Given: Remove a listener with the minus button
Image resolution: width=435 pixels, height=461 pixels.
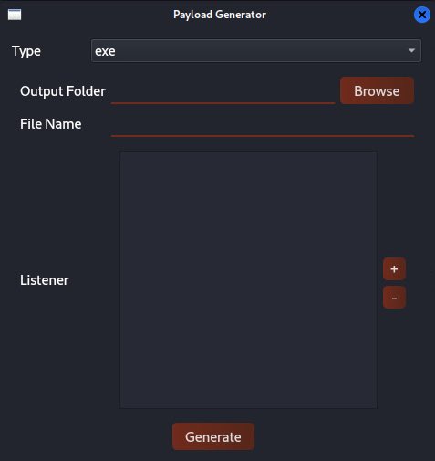Looking at the screenshot, I should 394,298.
